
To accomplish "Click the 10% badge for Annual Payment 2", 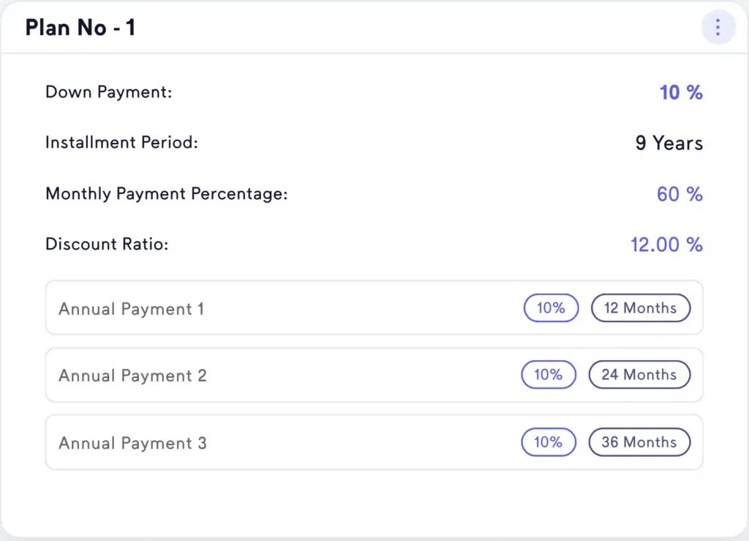I will [549, 374].
